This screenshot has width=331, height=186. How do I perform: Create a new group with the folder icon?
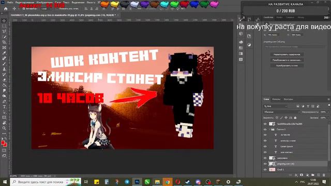[x=312, y=175]
